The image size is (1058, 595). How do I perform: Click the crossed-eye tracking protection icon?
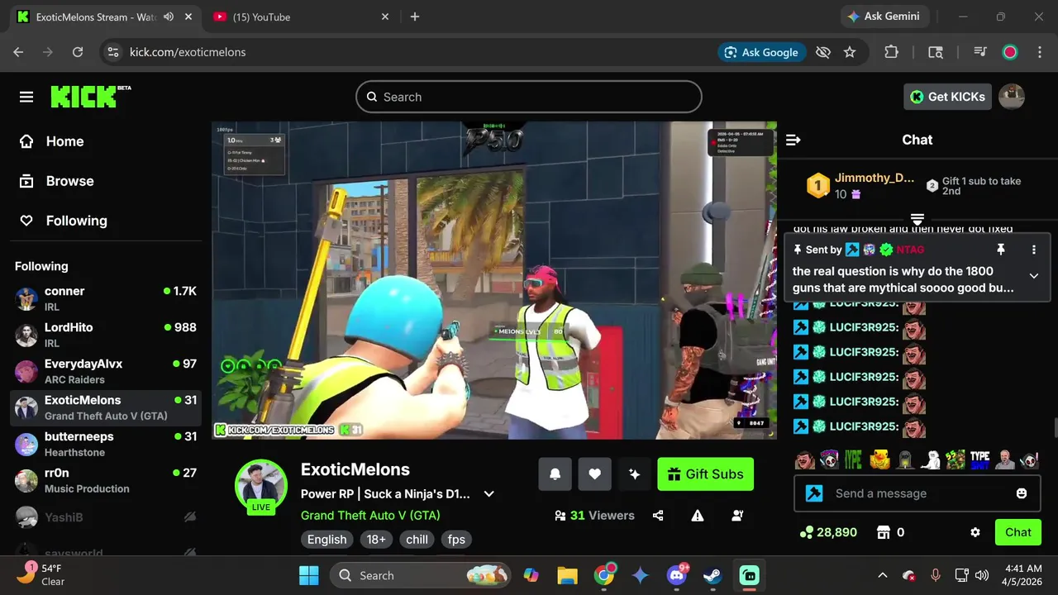pyautogui.click(x=822, y=52)
